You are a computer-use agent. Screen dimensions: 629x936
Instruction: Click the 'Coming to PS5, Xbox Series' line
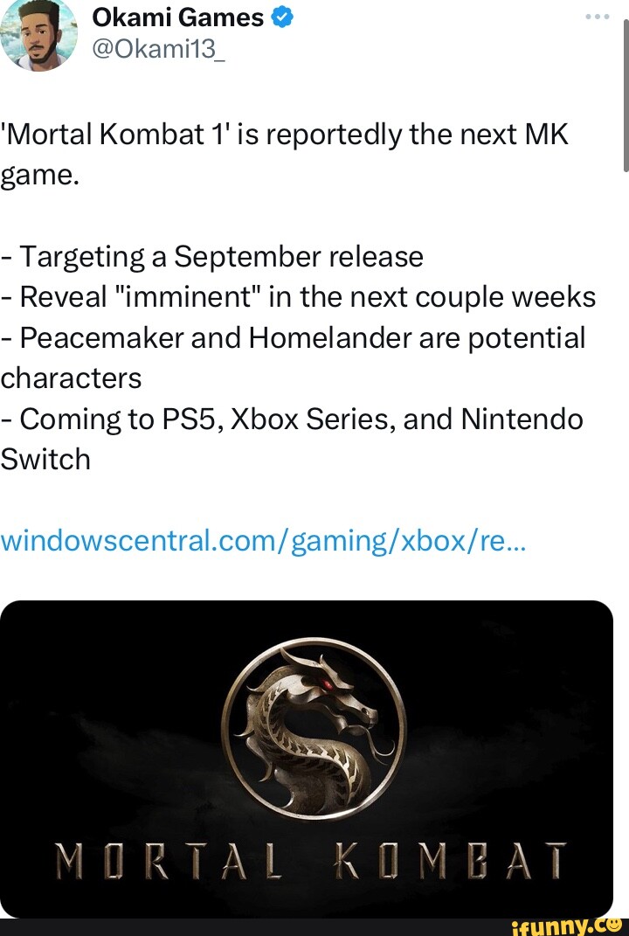pos(293,419)
